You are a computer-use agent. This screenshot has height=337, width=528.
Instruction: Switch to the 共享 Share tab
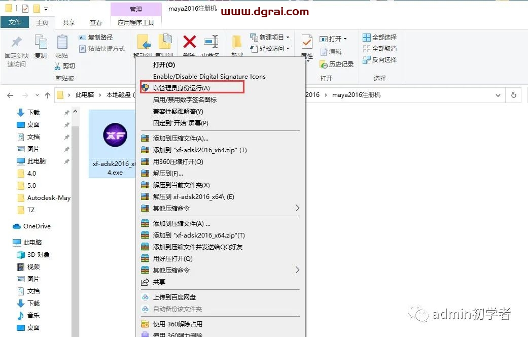(x=68, y=22)
